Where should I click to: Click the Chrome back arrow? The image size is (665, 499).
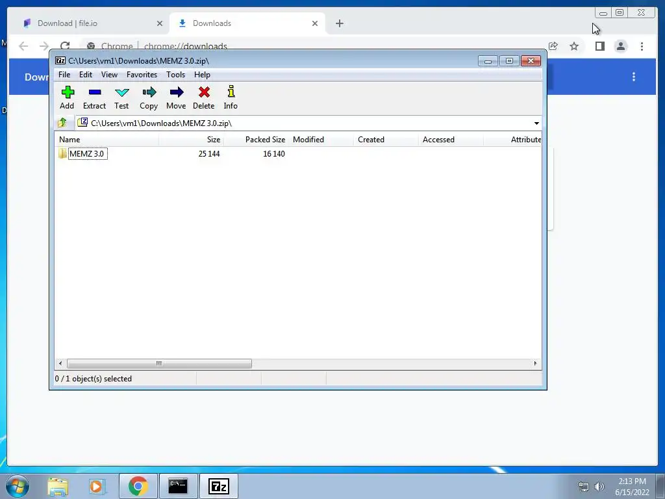23,46
